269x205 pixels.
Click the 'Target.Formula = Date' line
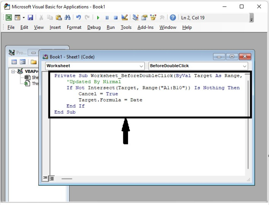(111, 100)
